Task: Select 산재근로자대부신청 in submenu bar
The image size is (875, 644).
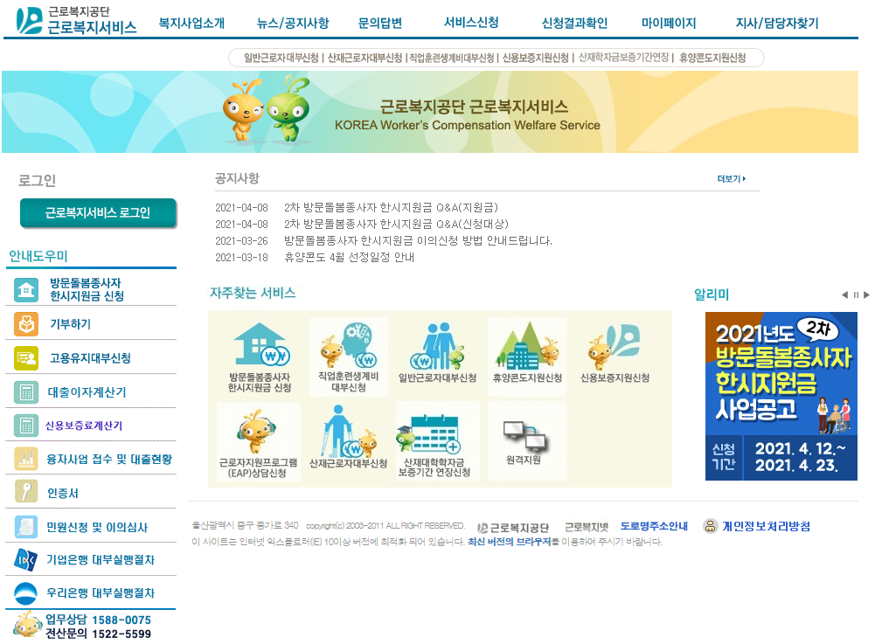Action: pyautogui.click(x=365, y=58)
